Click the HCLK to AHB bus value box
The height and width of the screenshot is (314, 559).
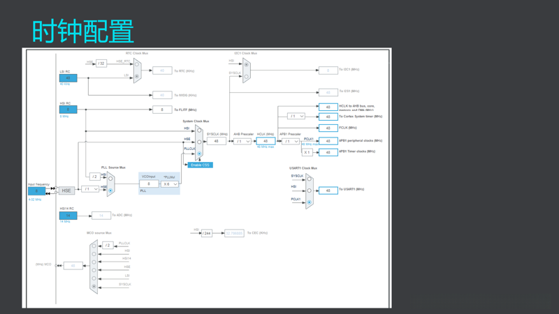(328, 107)
